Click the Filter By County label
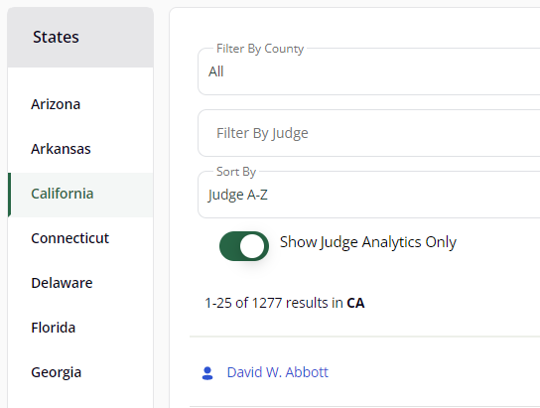Screen dimensions: 540x408 [x=260, y=49]
